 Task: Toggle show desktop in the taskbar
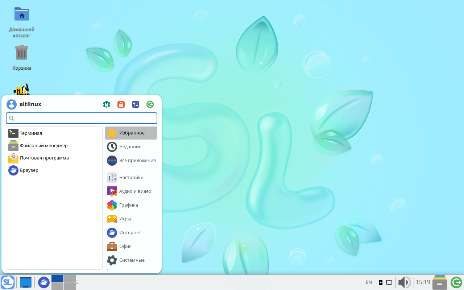pos(26,282)
